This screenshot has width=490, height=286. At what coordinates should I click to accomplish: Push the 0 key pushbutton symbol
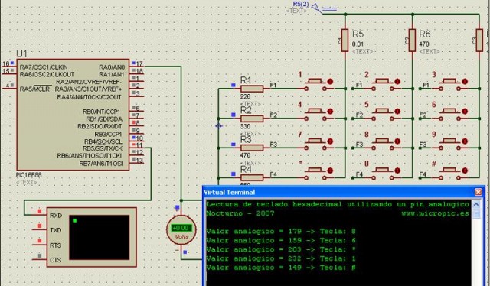(x=382, y=174)
